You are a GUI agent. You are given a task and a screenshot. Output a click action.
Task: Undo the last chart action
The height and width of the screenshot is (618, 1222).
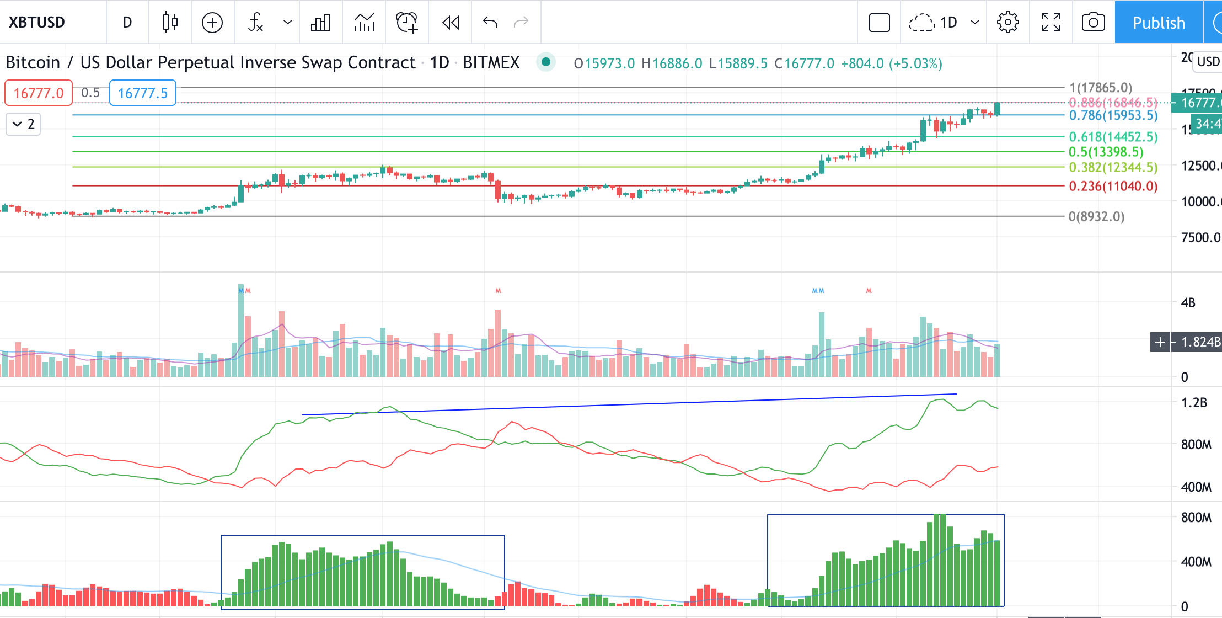(490, 22)
